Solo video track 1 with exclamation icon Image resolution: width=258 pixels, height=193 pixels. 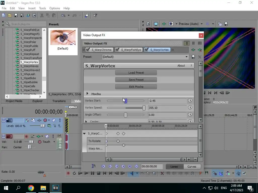click(x=60, y=120)
